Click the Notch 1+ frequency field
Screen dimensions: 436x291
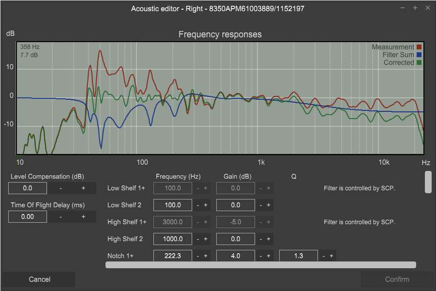pyautogui.click(x=173, y=256)
